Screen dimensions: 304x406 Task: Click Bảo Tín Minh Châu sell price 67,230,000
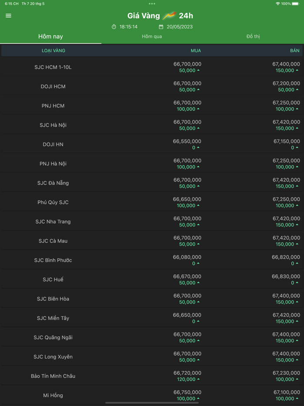pyautogui.click(x=286, y=373)
